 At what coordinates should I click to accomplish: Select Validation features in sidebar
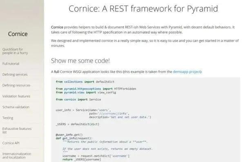click(x=16, y=96)
